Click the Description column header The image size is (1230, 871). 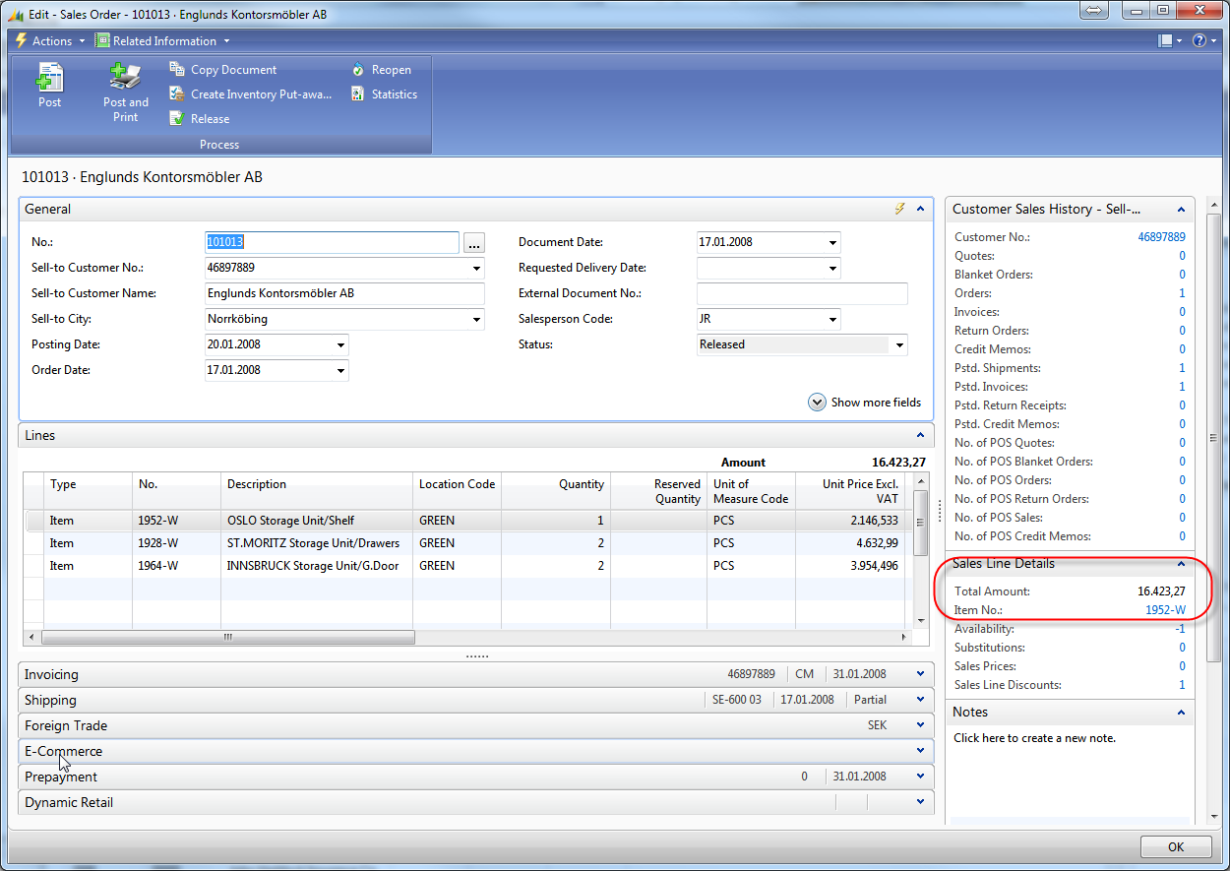317,490
